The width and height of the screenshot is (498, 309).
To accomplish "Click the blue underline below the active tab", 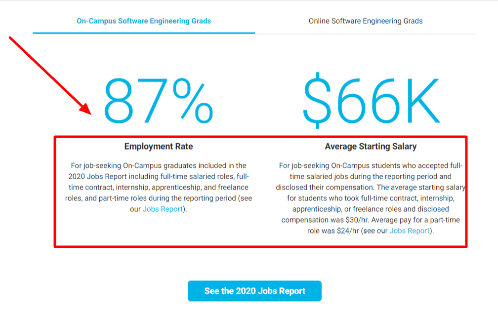I will pos(144,33).
